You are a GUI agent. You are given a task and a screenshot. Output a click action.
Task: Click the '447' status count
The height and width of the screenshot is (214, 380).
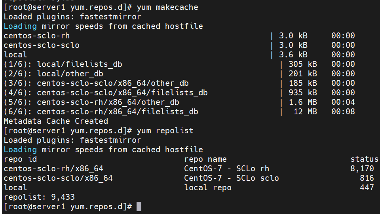tap(367, 187)
